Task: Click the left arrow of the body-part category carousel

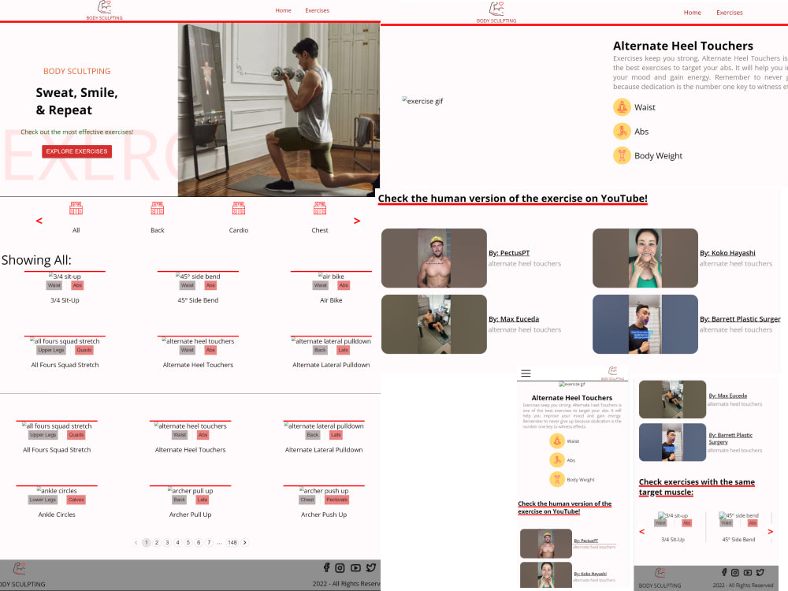Action: pos(39,221)
